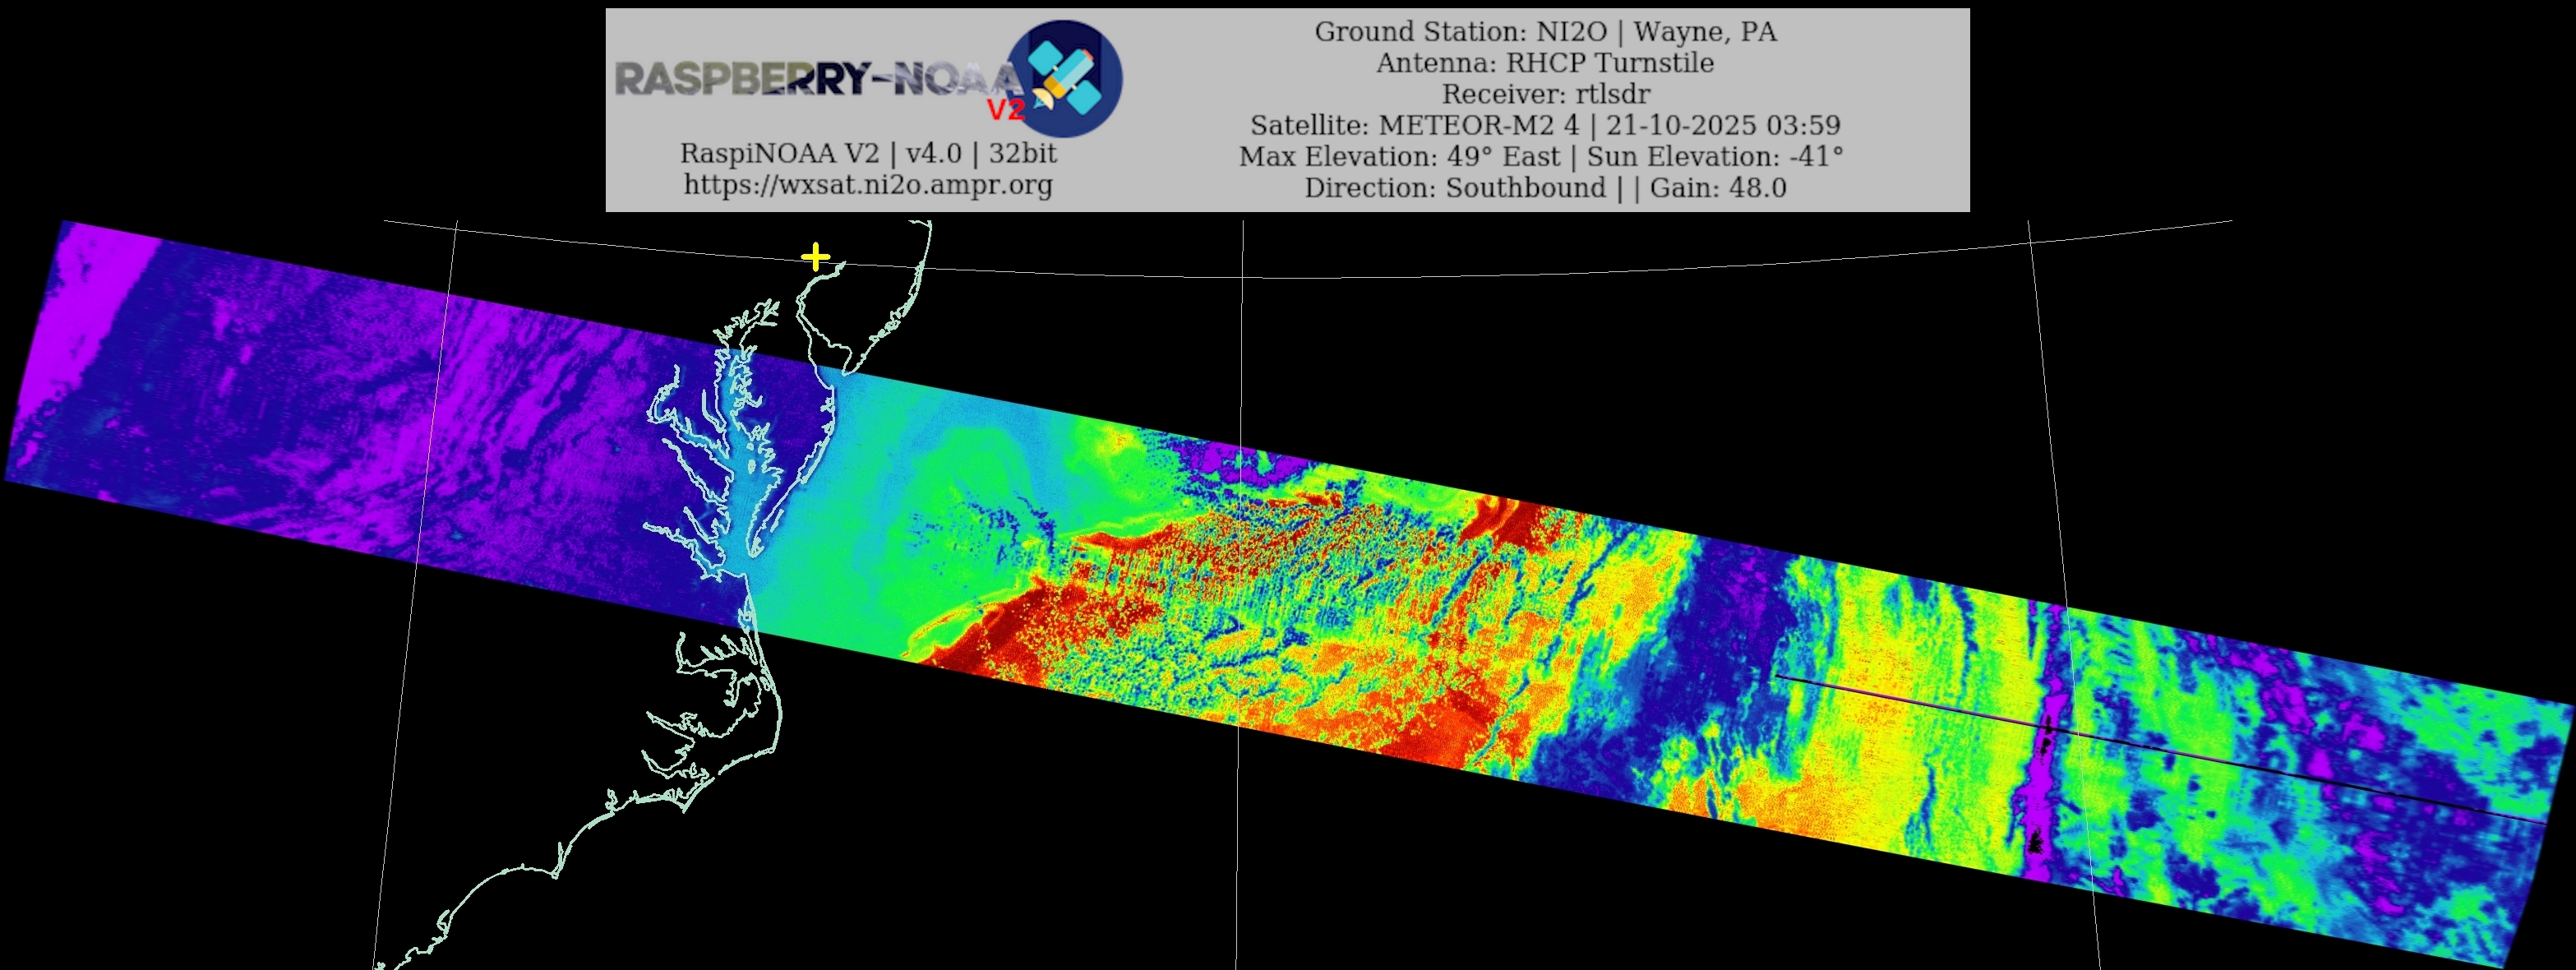The image size is (2576, 970).
Task: Click the RaspiNOAA V2 v4.0 32bit version text
Action: [x=868, y=154]
